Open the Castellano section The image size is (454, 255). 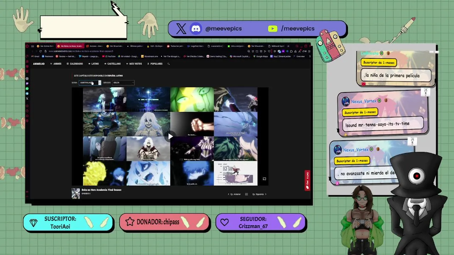point(112,64)
